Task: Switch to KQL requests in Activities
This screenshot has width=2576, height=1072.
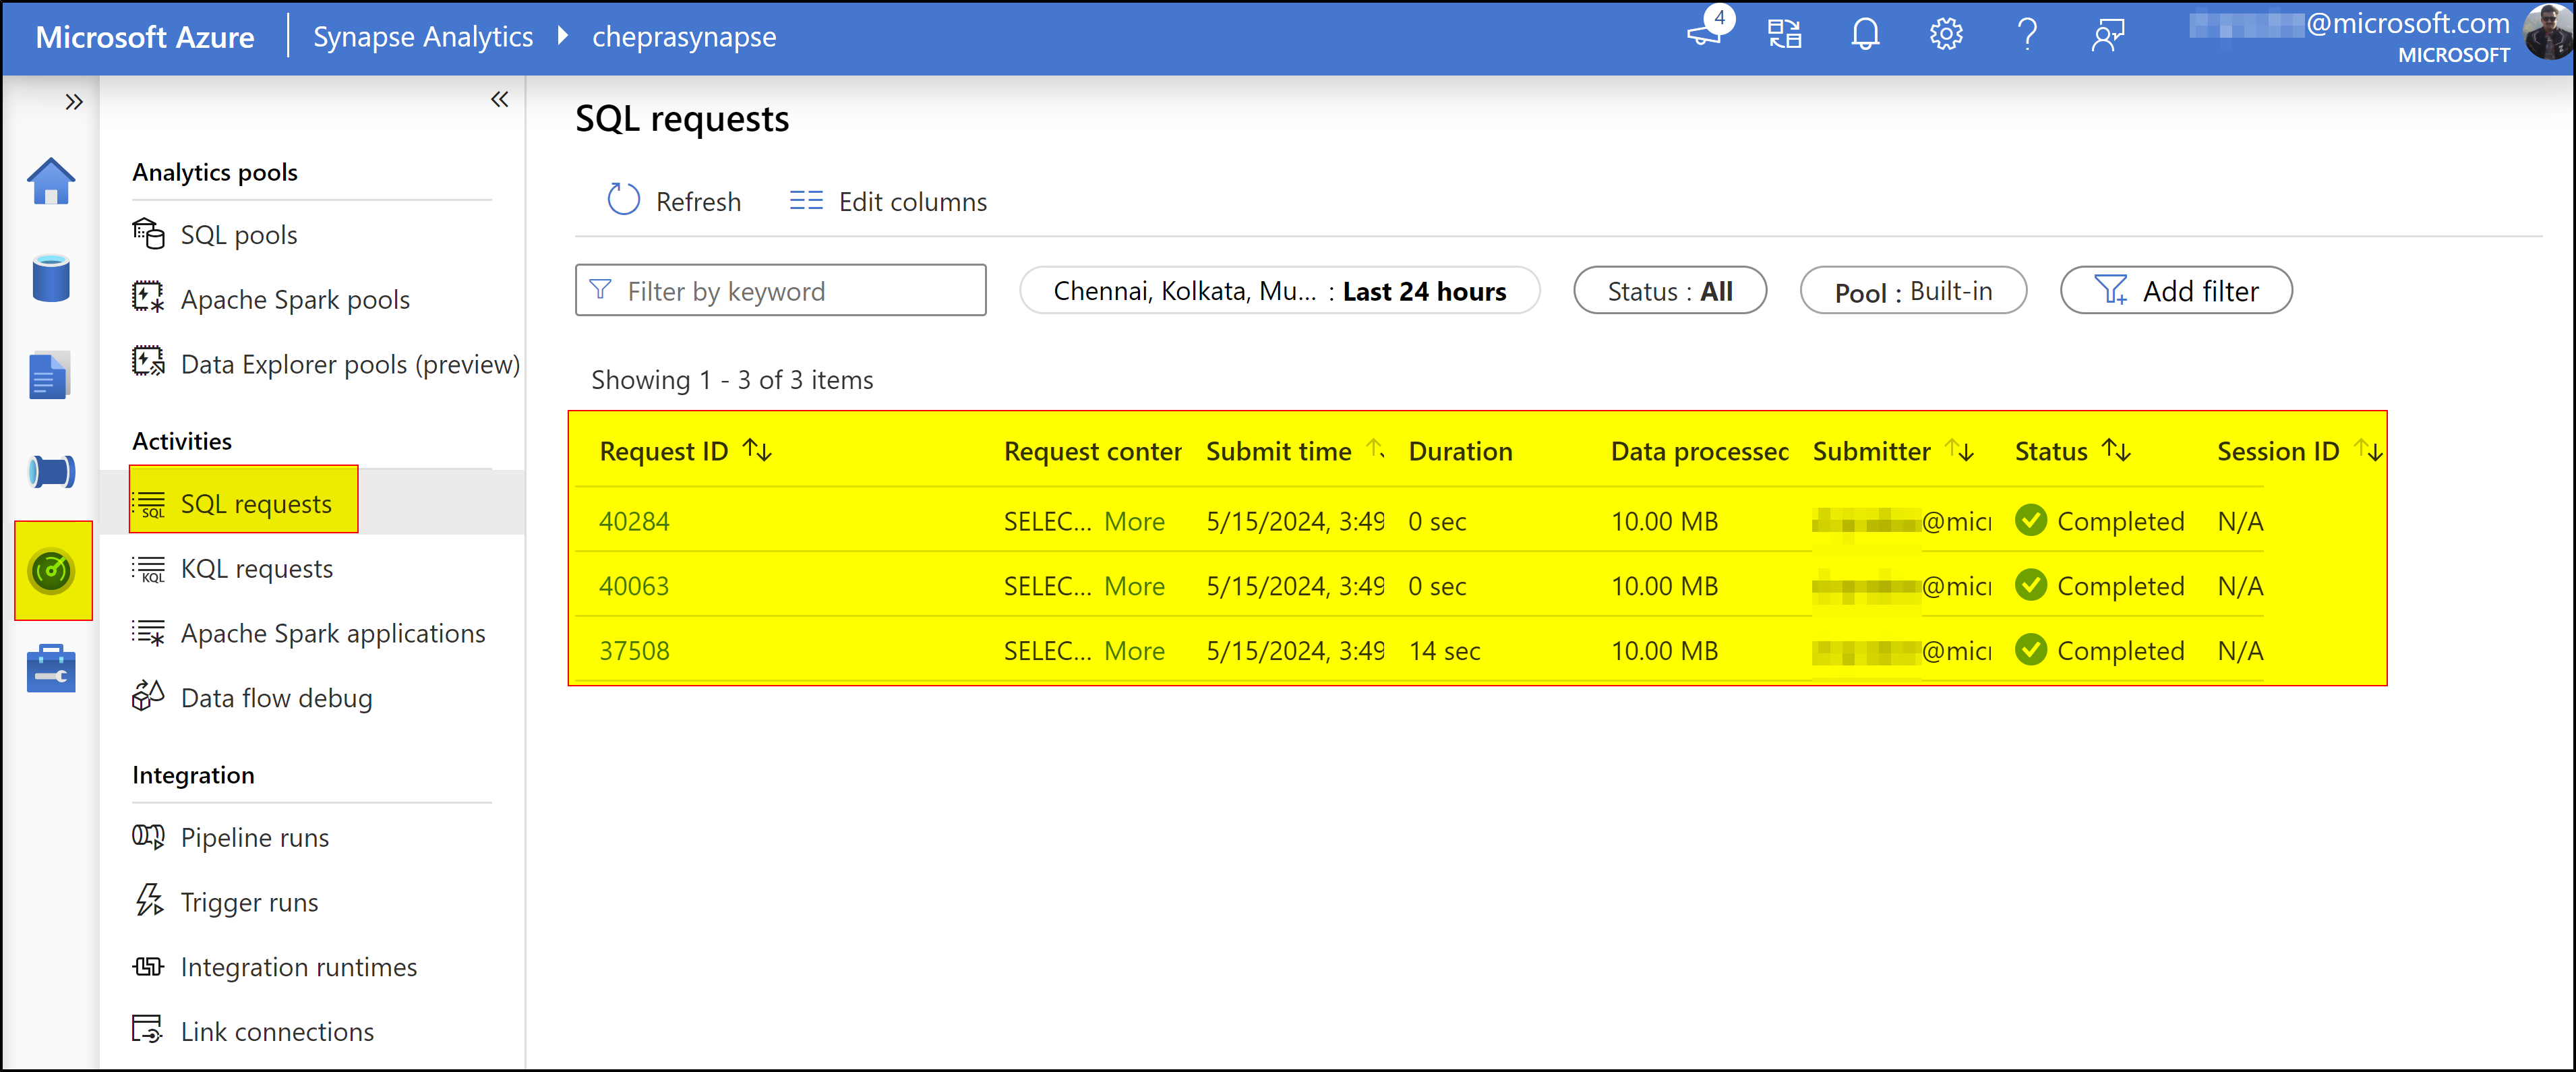Action: 256,568
